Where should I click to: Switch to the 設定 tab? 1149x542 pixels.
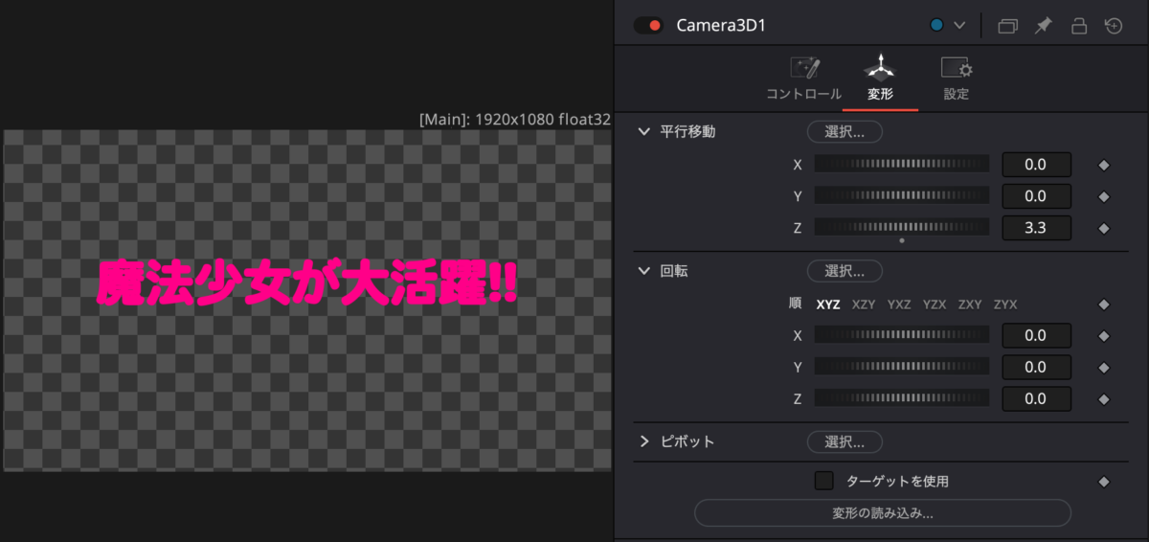pos(956,79)
